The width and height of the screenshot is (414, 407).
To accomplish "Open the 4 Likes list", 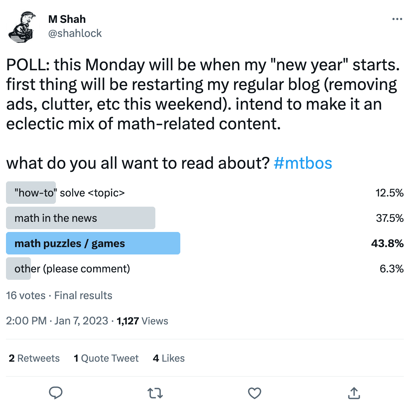I will tap(168, 358).
